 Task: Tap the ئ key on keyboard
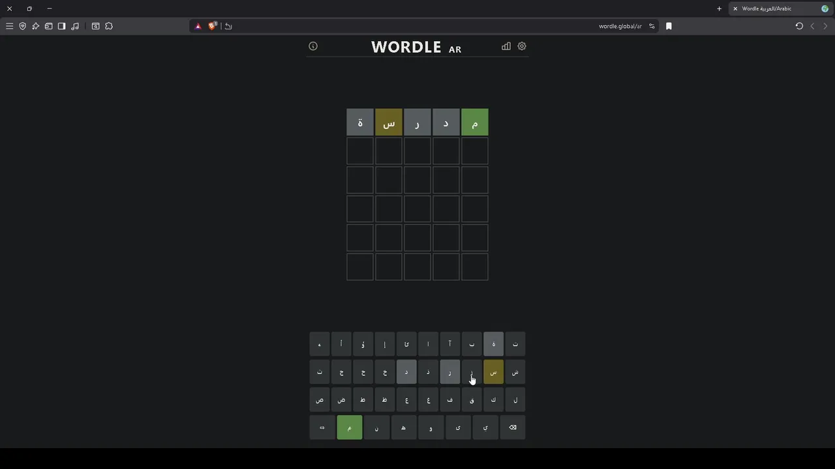pyautogui.click(x=406, y=344)
